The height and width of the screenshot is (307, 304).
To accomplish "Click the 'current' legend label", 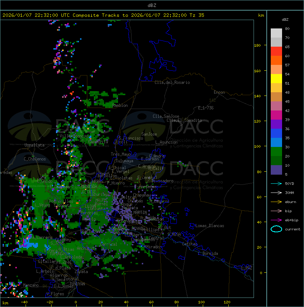I will 293,229.
